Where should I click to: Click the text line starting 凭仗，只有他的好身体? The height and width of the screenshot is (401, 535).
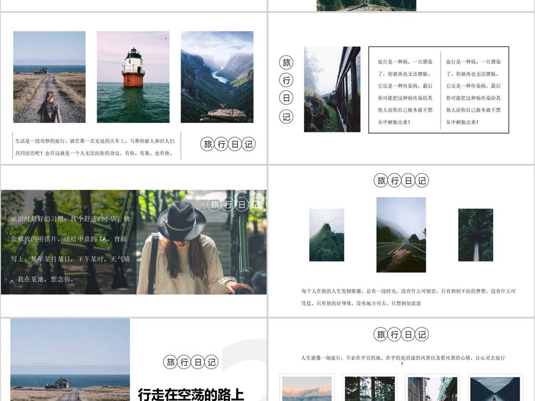click(361, 303)
